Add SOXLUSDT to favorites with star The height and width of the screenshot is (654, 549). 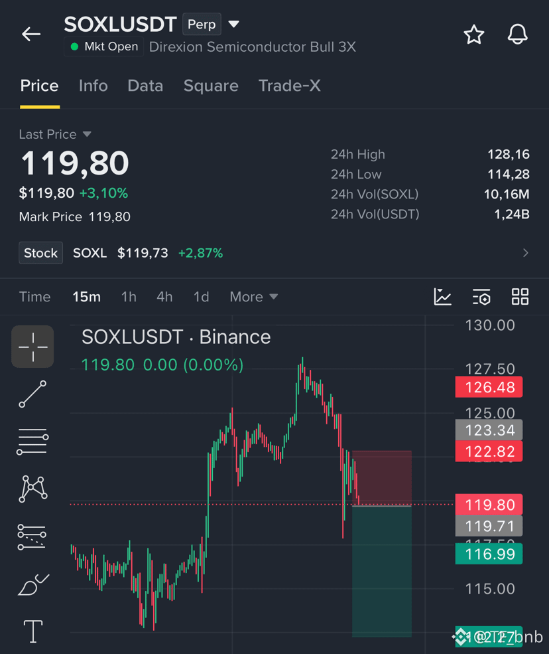[474, 35]
